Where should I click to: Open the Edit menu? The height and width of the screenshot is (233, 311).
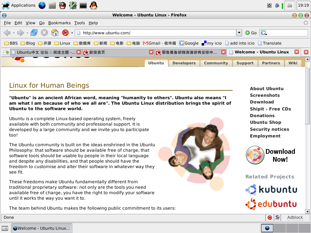tap(18, 23)
